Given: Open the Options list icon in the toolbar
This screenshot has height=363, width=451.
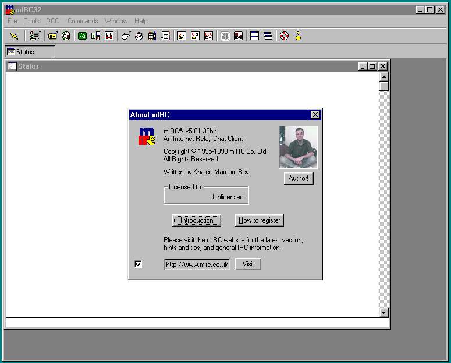Looking at the screenshot, I should click(x=35, y=36).
